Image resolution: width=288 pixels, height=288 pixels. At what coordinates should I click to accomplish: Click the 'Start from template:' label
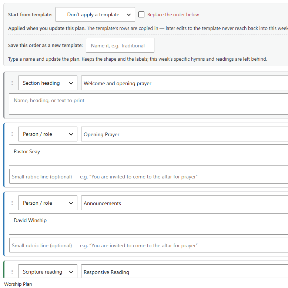pyautogui.click(x=30, y=15)
